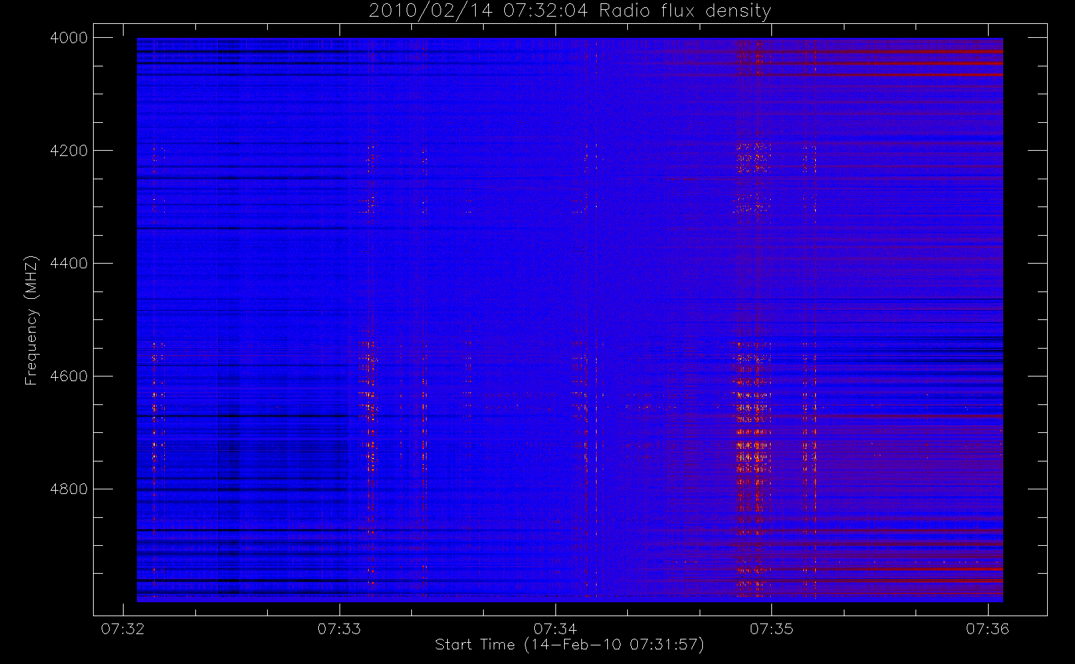Click the 07:34 time tick label
This screenshot has height=664, width=1075.
click(x=555, y=629)
